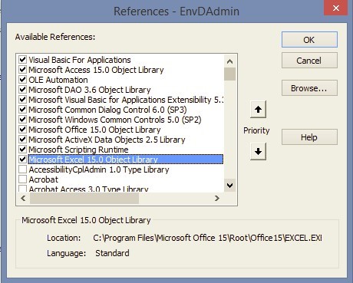Uncheck Microsoft Excel 15.0 Object Library checkbox
Image resolution: width=353 pixels, height=283 pixels.
(x=23, y=160)
